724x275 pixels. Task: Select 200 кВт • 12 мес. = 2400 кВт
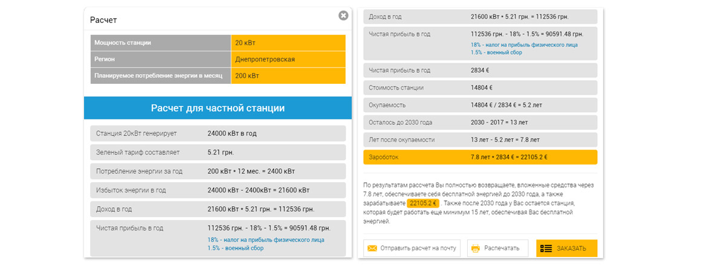pyautogui.click(x=251, y=171)
